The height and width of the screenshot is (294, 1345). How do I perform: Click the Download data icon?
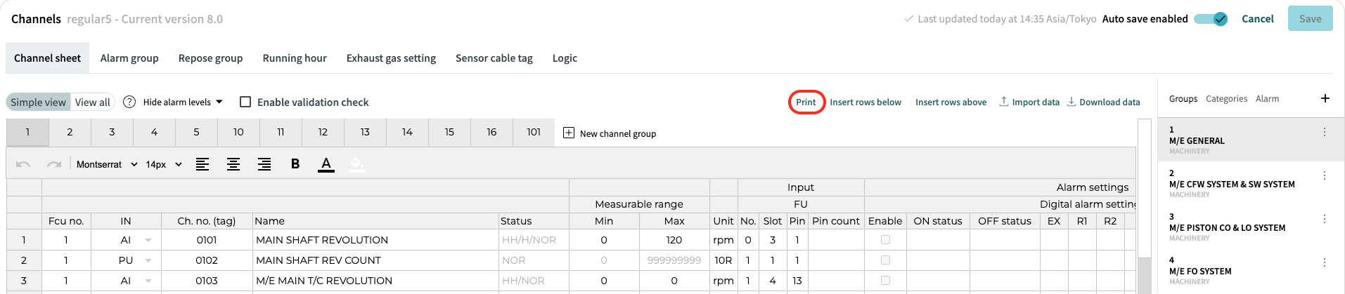1072,102
